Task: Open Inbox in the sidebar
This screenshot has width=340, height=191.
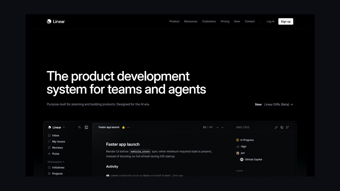Action: pyautogui.click(x=54, y=136)
